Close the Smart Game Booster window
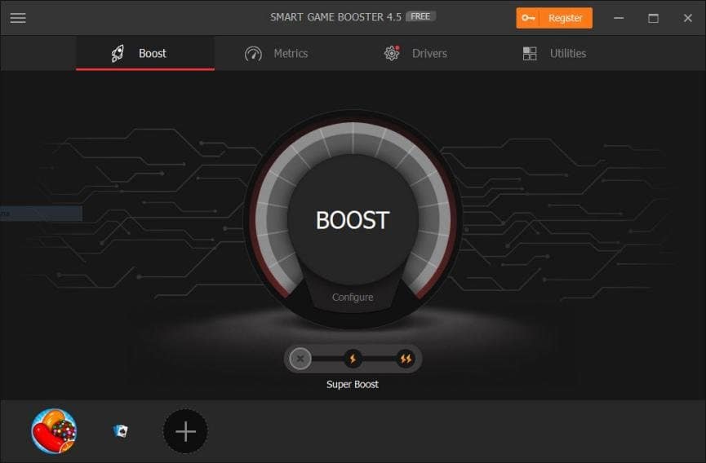 coord(687,18)
